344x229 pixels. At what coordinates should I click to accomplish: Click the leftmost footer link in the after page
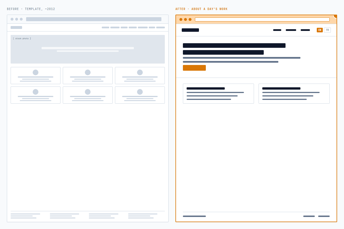tap(194, 216)
